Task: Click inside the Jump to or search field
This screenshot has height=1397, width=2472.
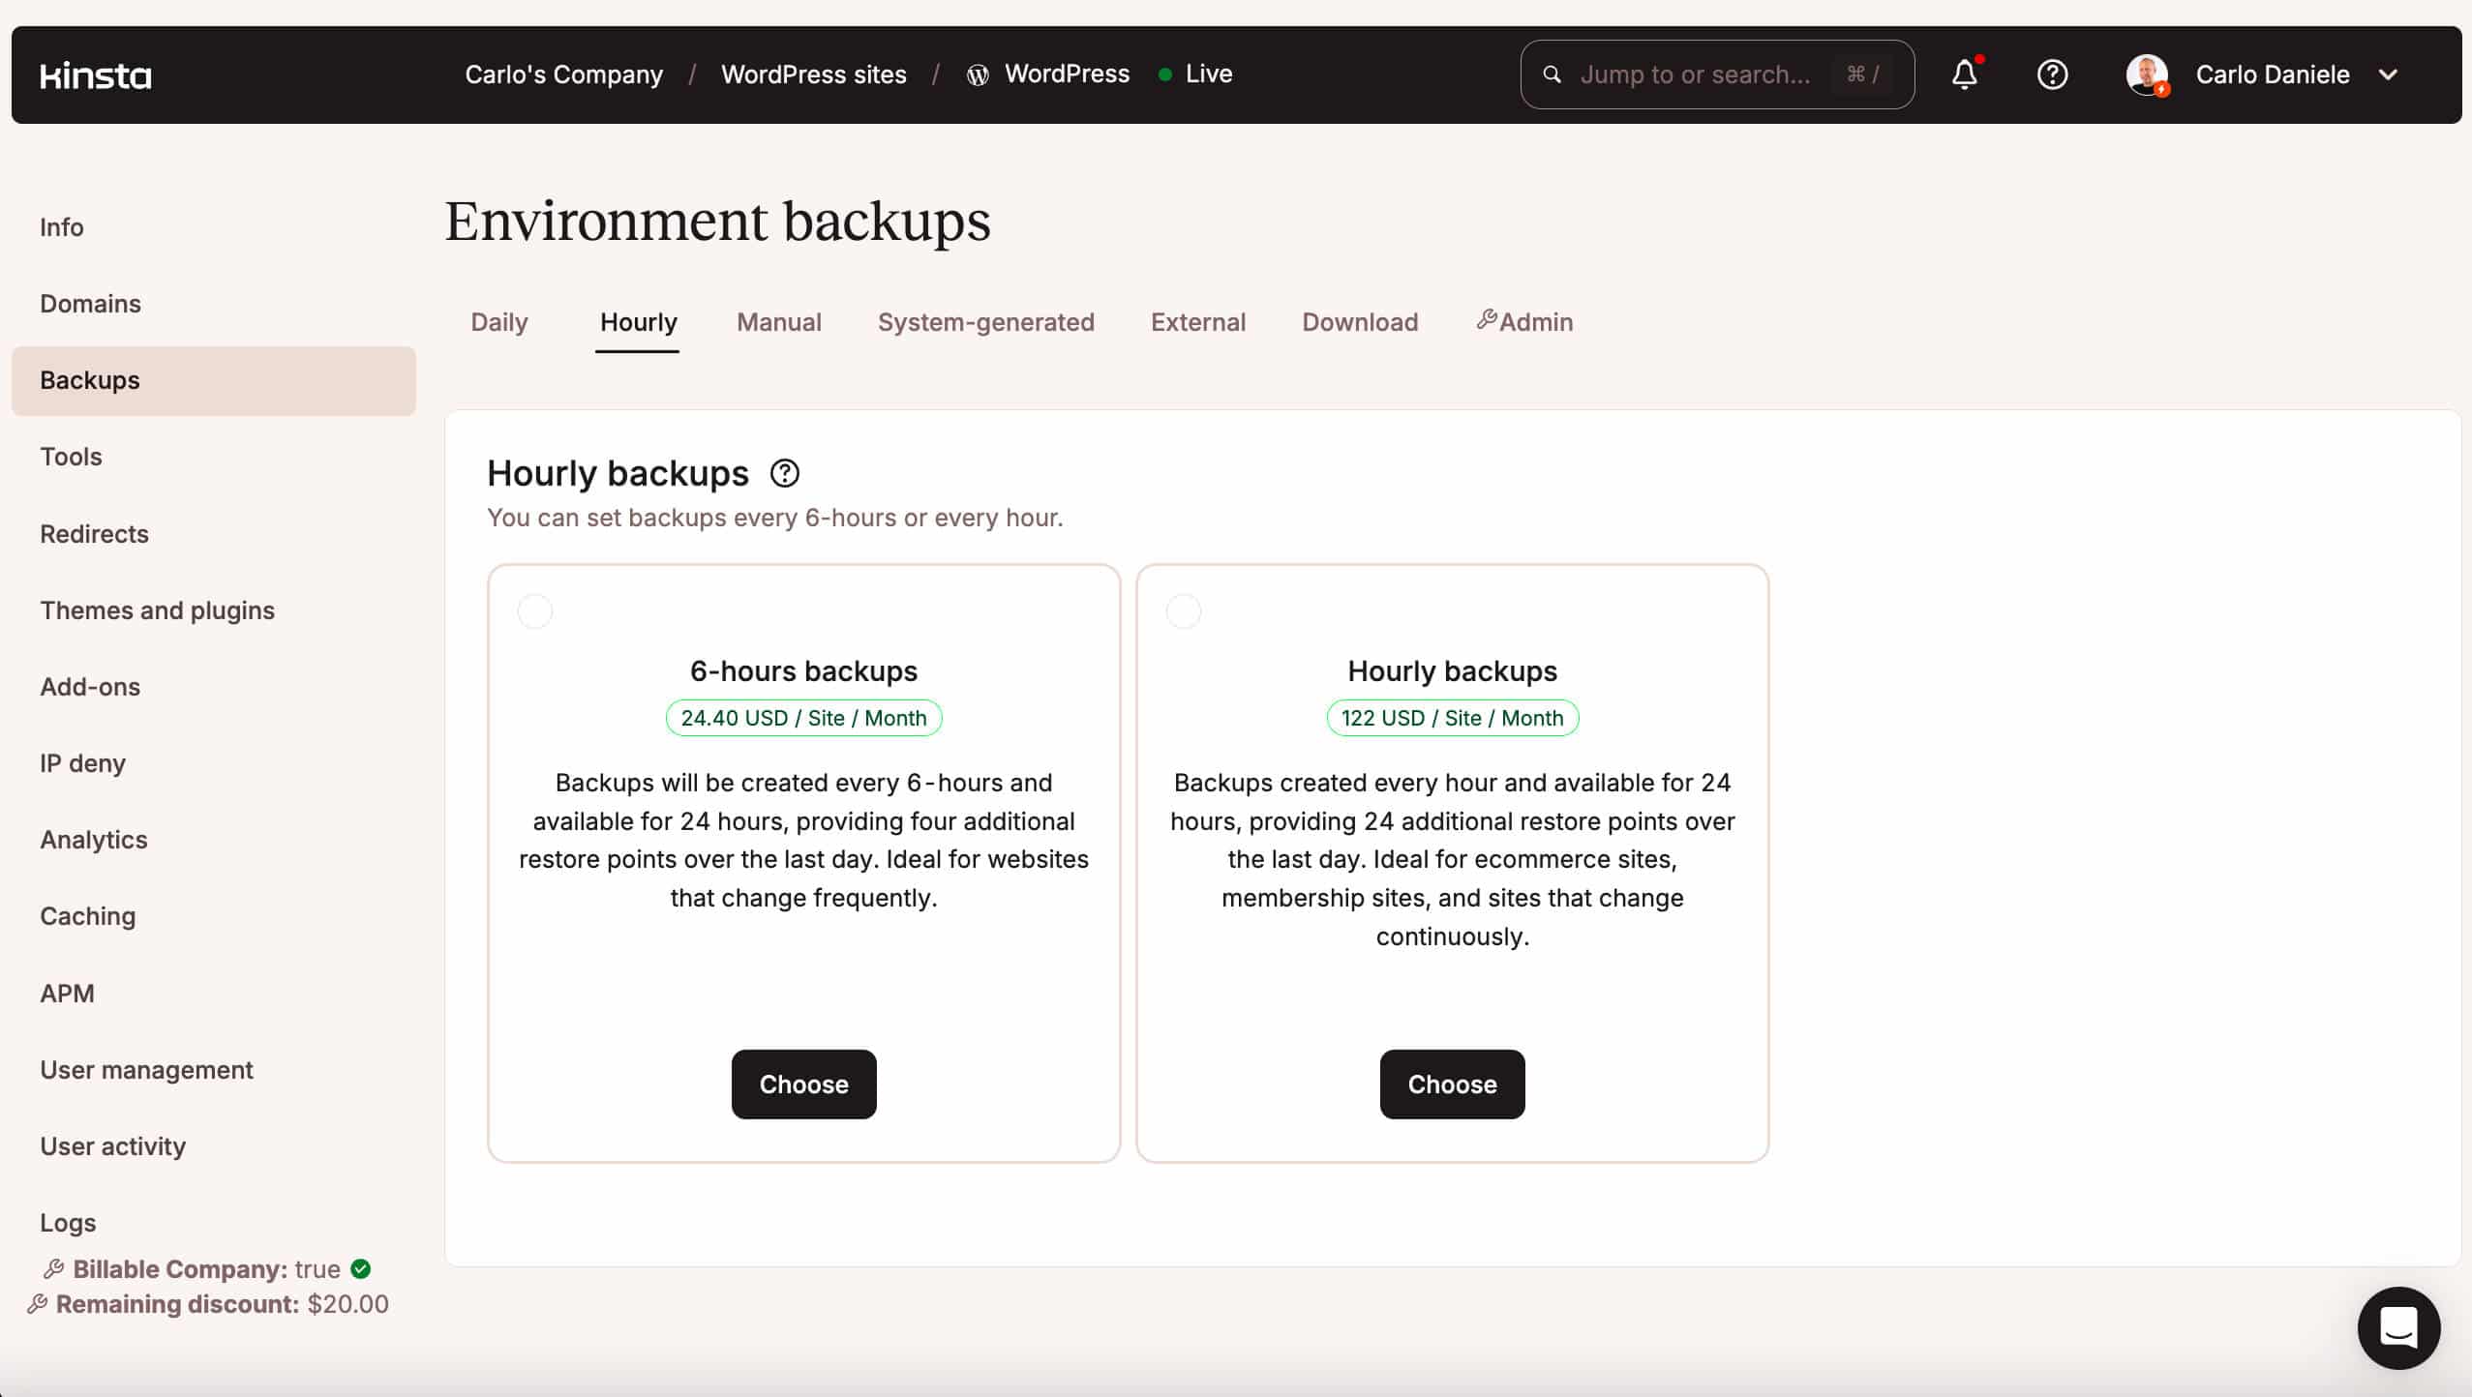Action: point(1703,74)
